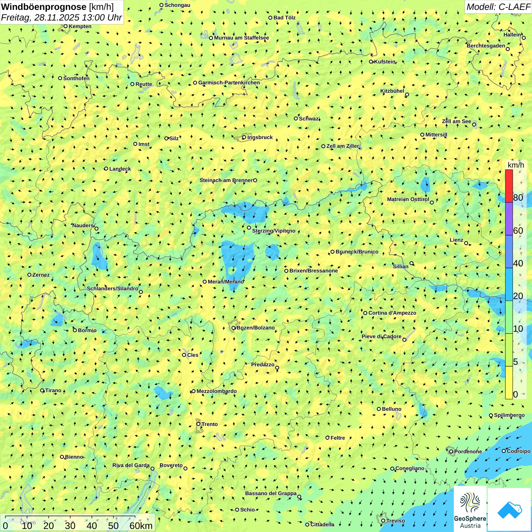Viewport: 532px width, 532px height.
Task: Click the Kufstein label
Action: point(385,62)
